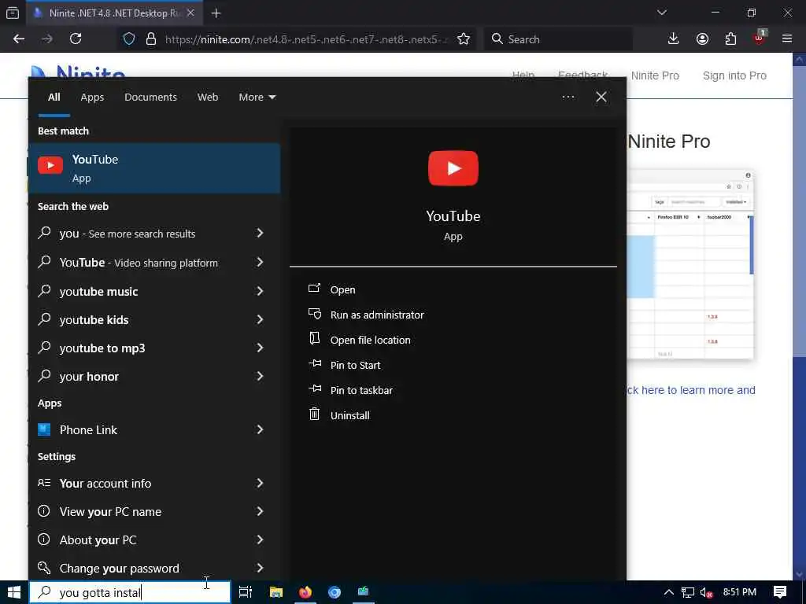Uninstall the YouTube app
806x604 pixels.
349,415
